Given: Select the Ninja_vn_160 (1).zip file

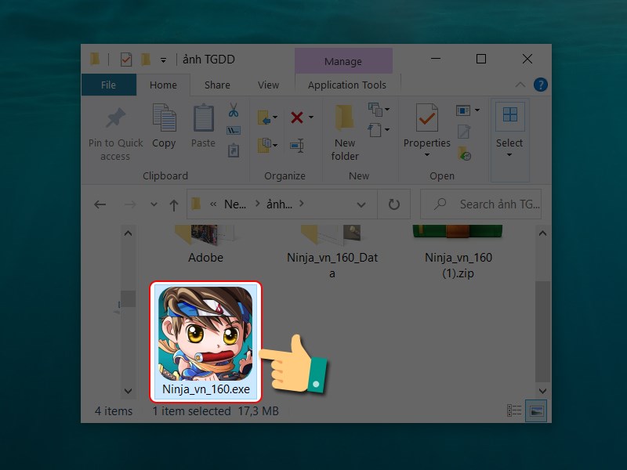Looking at the screenshot, I should (x=458, y=251).
